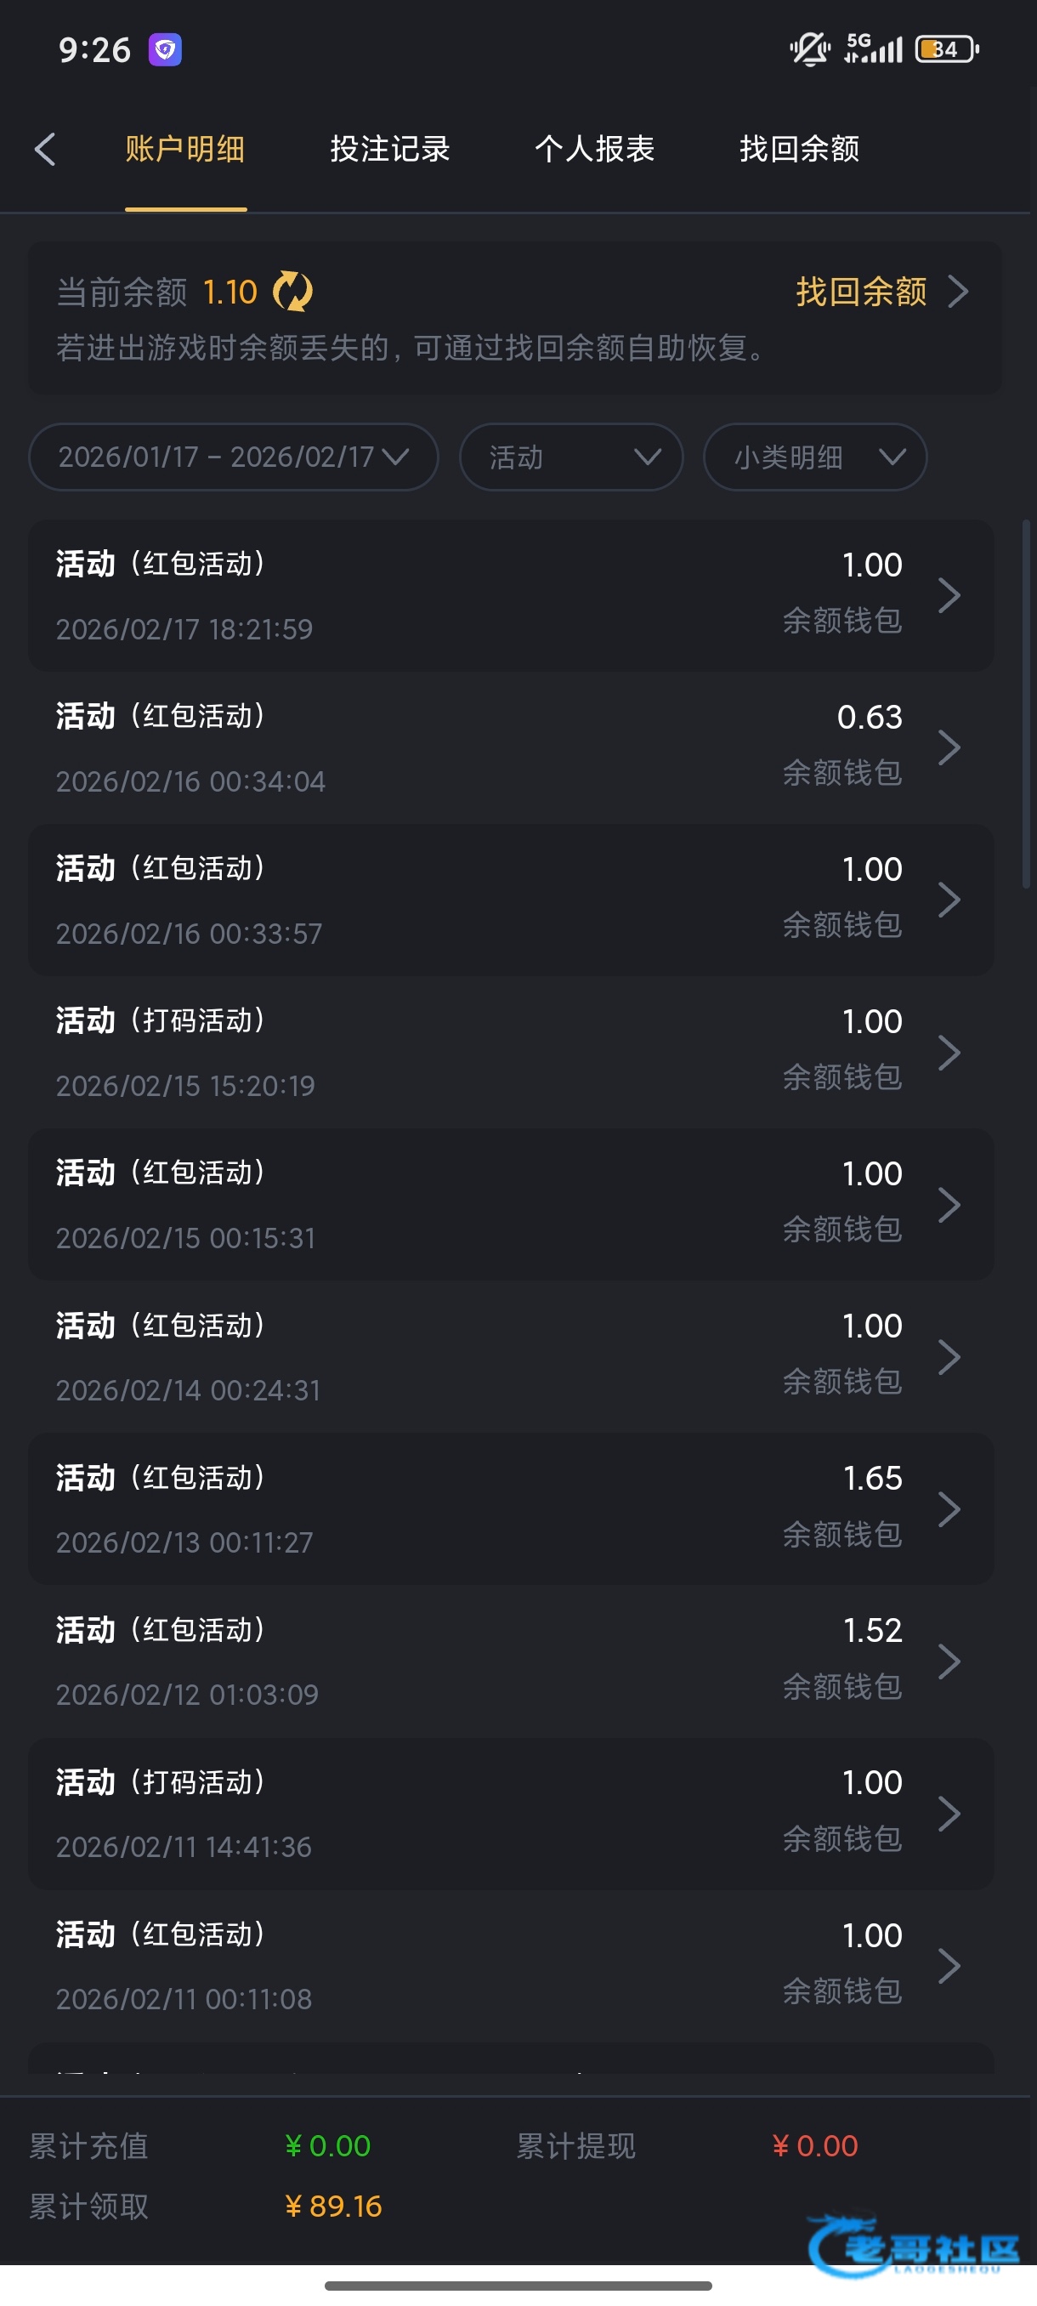Screen dimensions: 1037x2306
Task: Open the date range dropdown
Action: coord(234,457)
